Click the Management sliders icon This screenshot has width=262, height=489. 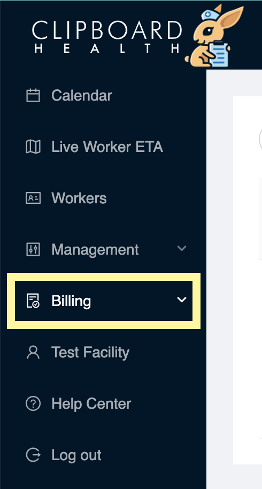(x=33, y=249)
